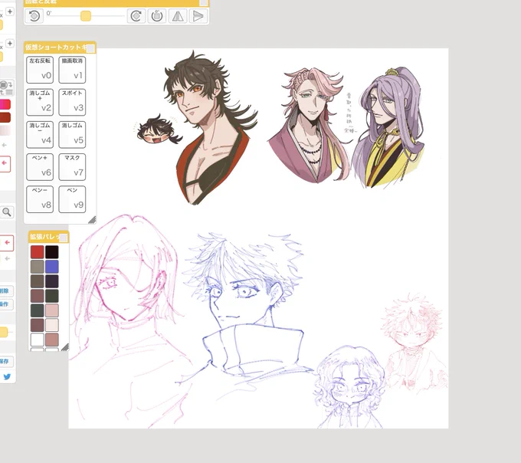The image size is (521, 463).
Task: Tap the 消しゴム v5 shortcut key
Action: point(72,134)
